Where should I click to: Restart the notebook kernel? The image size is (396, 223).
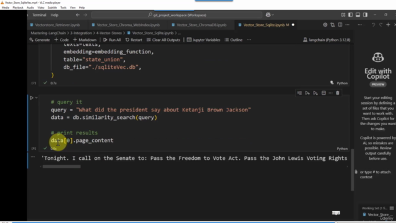[x=134, y=40]
